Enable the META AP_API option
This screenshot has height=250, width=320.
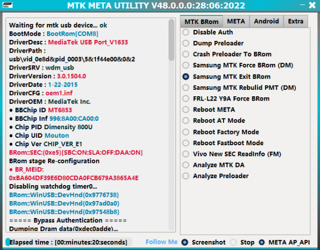(263, 243)
